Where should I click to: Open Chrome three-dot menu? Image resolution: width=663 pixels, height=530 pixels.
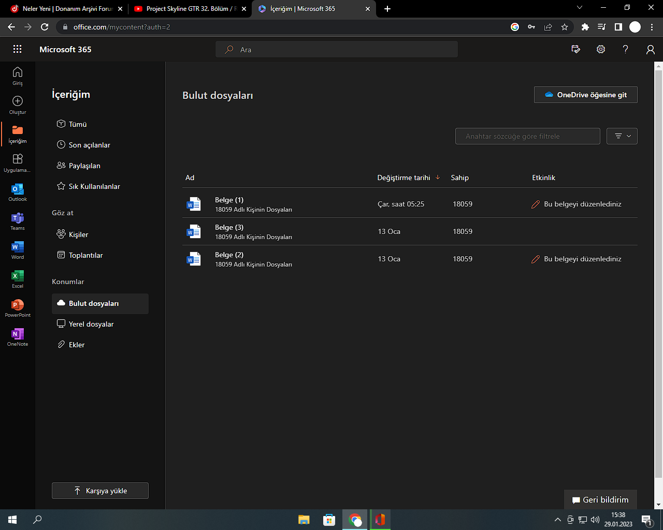(652, 27)
